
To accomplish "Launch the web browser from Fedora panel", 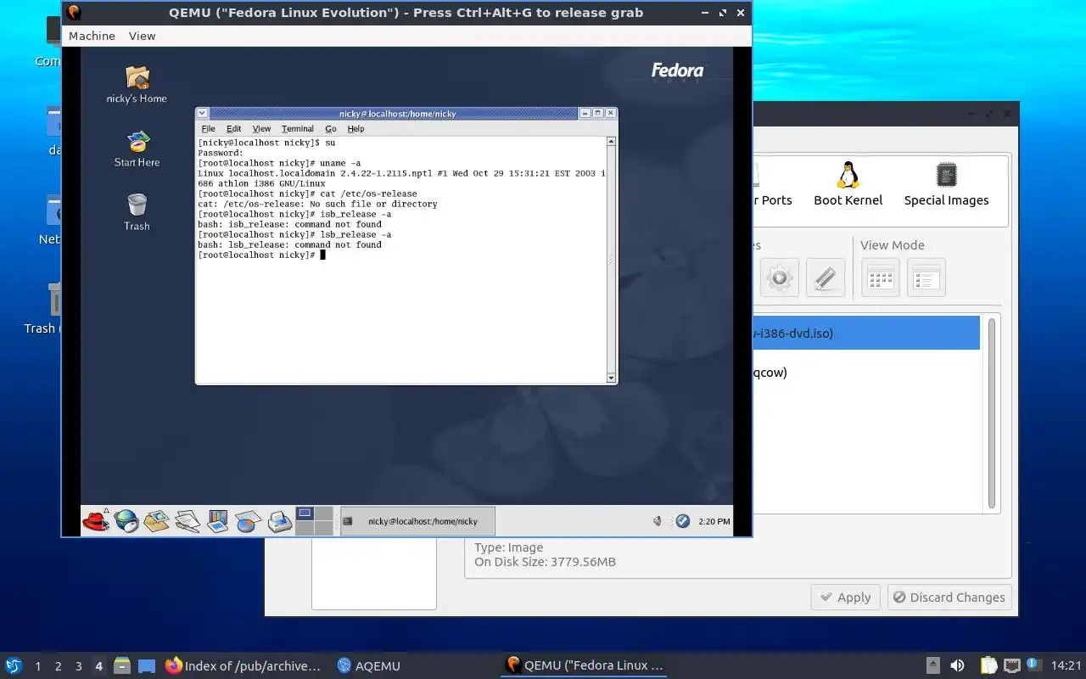I will pyautogui.click(x=126, y=520).
